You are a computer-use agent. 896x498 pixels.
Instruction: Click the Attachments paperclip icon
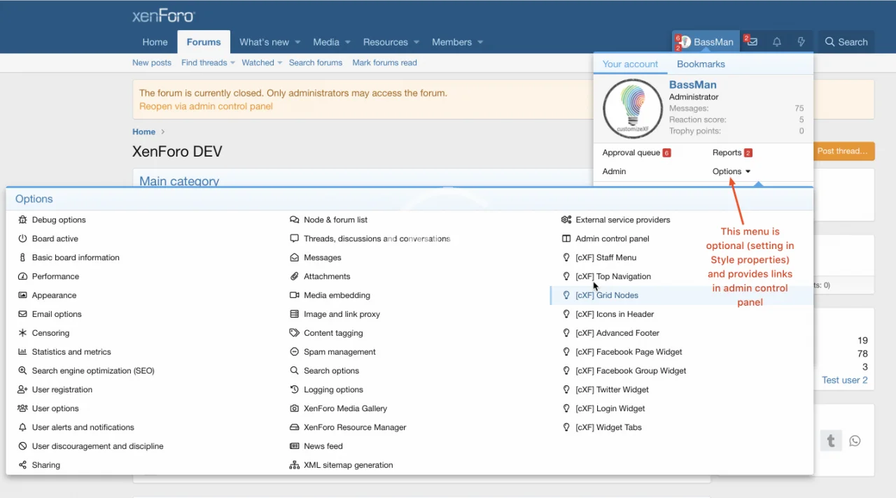(x=295, y=276)
